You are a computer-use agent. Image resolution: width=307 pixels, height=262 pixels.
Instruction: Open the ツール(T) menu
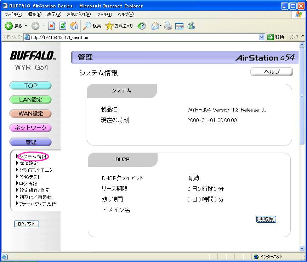[x=104, y=15]
